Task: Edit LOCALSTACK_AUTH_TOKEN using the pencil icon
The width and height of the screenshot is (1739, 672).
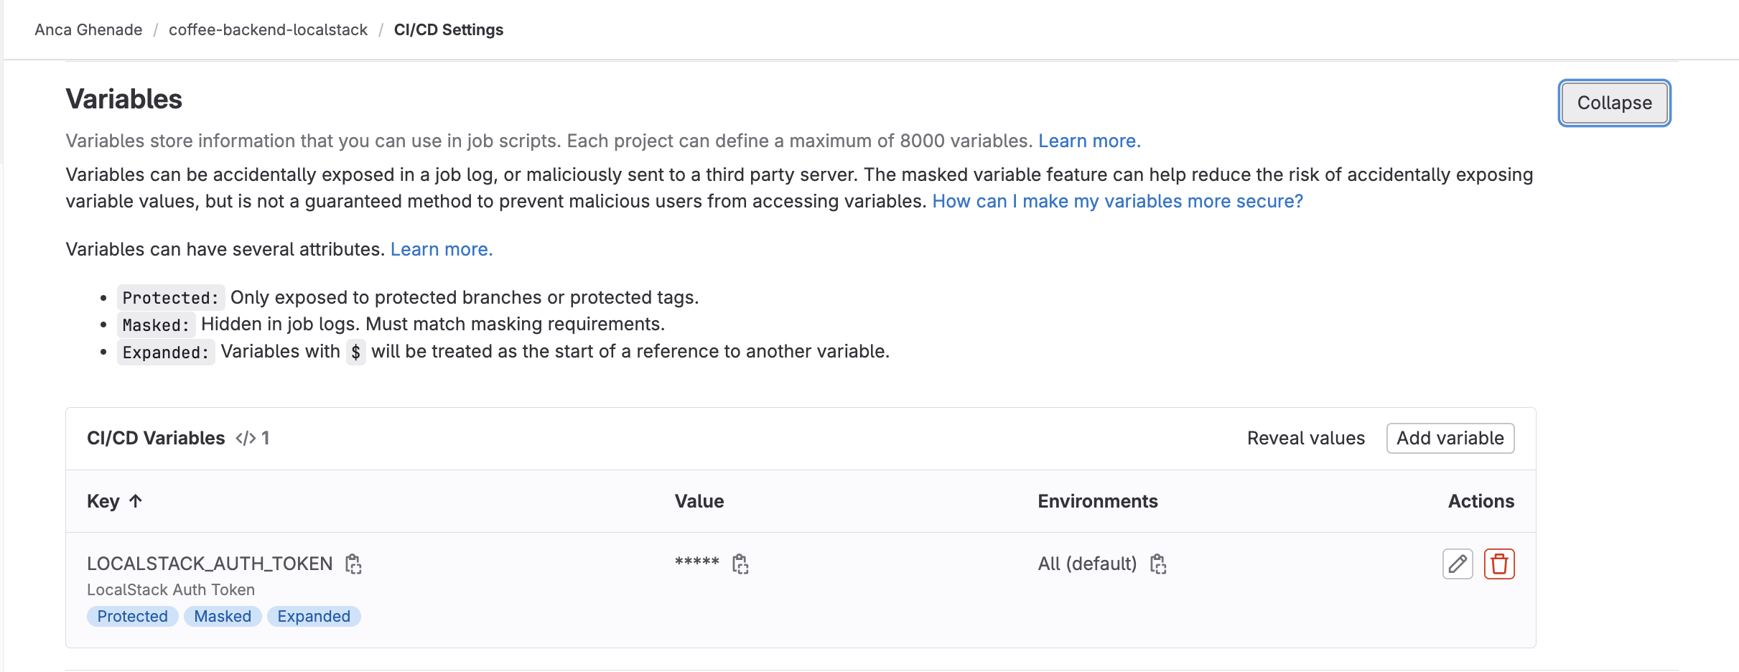Action: tap(1457, 564)
